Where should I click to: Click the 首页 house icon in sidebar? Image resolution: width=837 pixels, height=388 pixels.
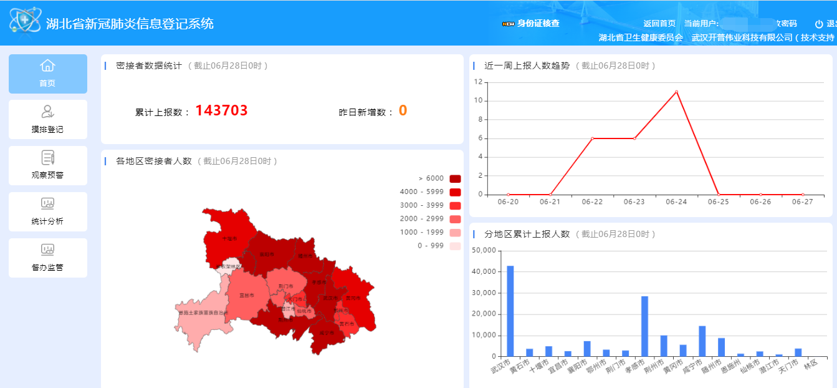(x=47, y=66)
